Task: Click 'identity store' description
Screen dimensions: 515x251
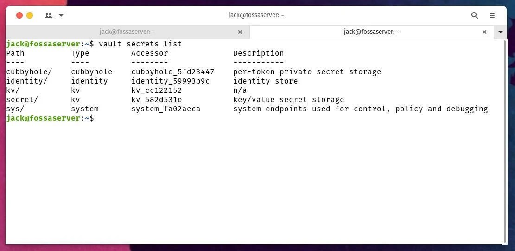Action: click(266, 81)
